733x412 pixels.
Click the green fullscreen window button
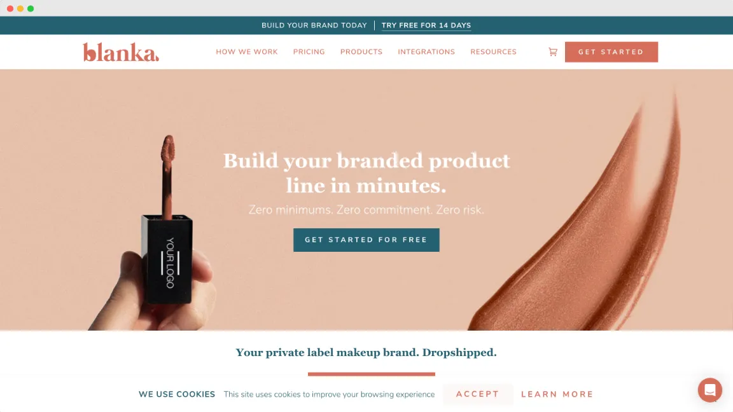31,8
